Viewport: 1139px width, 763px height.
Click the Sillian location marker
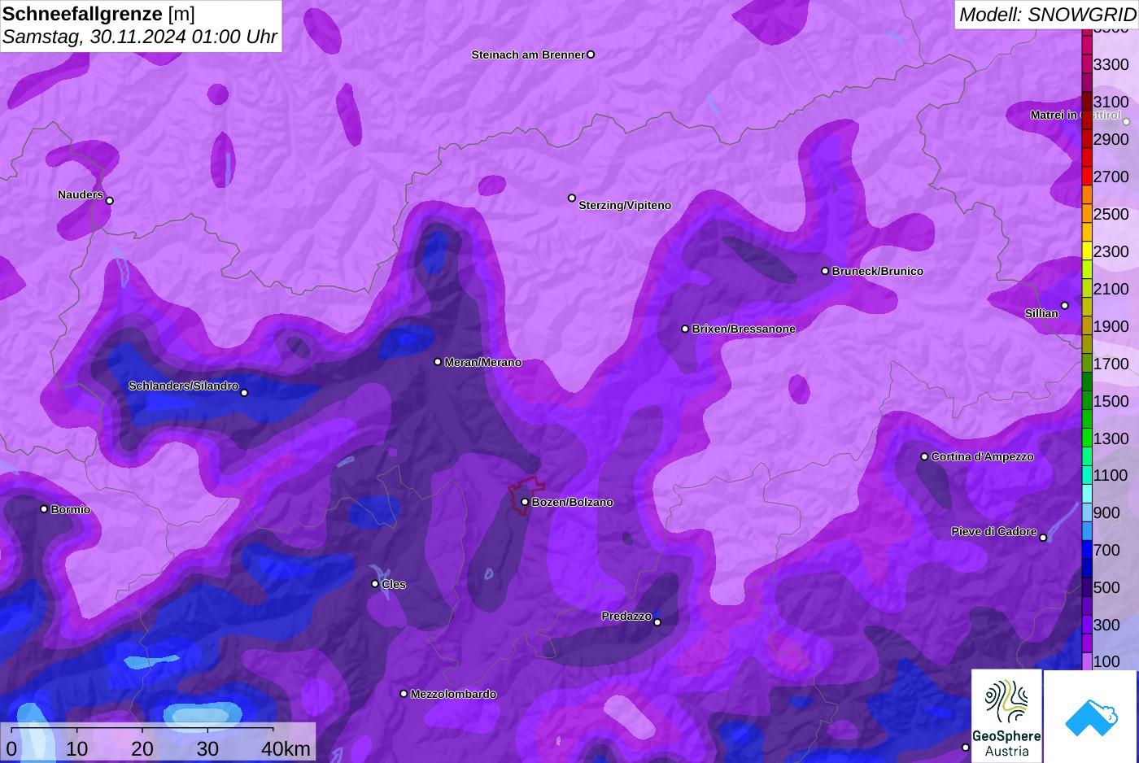click(1065, 306)
